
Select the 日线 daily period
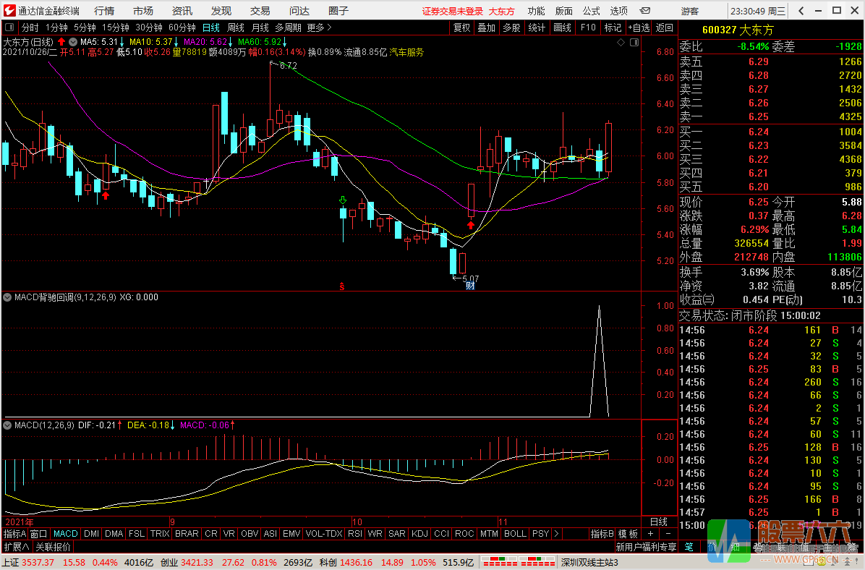[210, 27]
